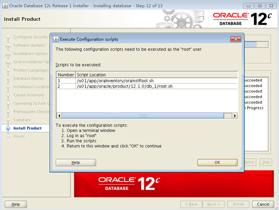This screenshot has height=210, width=279.
Task: Click the Cancel button in installer
Action: point(263,204)
